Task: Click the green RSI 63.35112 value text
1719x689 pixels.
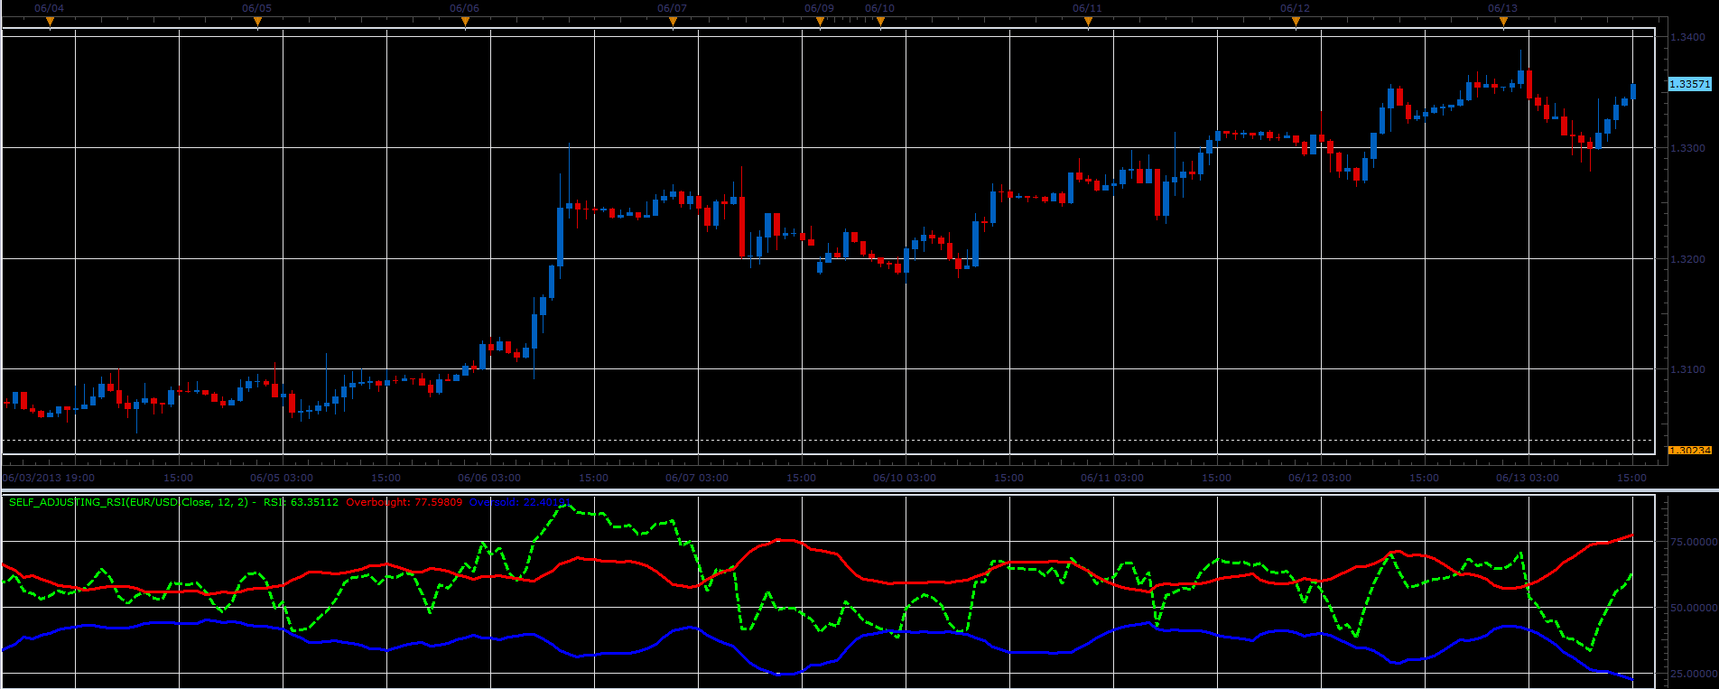Action: click(301, 502)
